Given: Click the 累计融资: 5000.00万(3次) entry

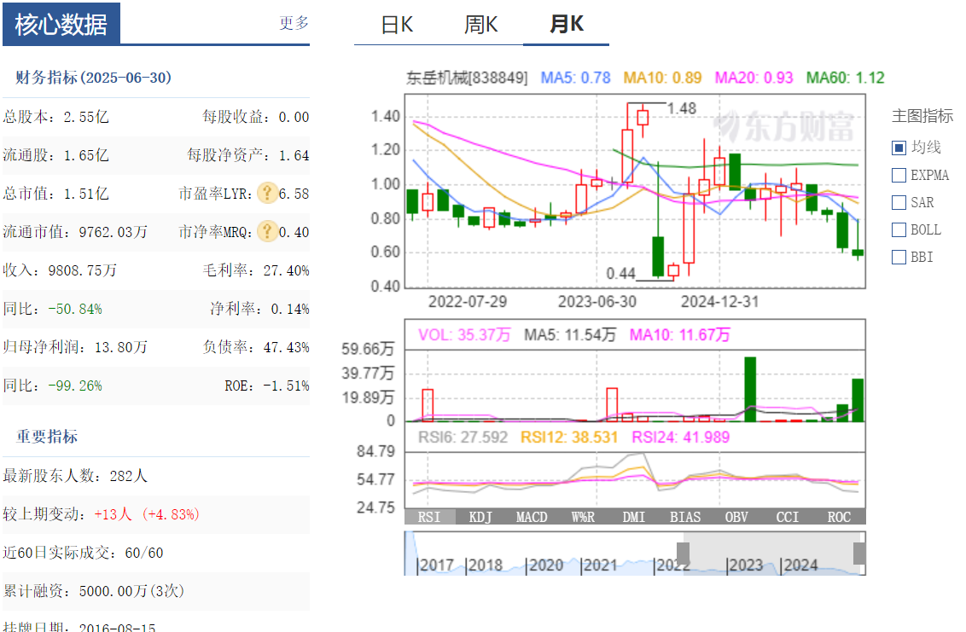Looking at the screenshot, I should pos(94,591).
